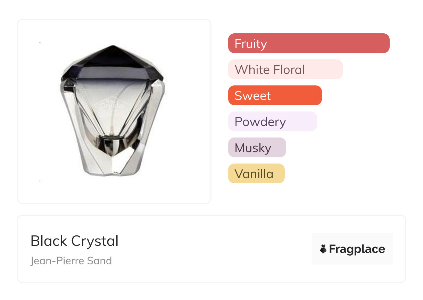Image resolution: width=423 pixels, height=300 pixels.
Task: Click the 'Fruity' text label
Action: (251, 44)
